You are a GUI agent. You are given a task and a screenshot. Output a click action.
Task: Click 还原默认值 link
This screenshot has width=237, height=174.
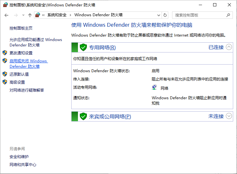pos(19,74)
